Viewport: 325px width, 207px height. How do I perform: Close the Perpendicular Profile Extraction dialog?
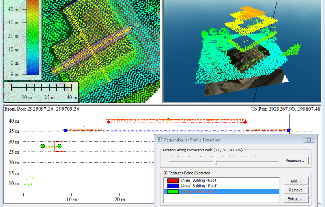click(x=310, y=140)
